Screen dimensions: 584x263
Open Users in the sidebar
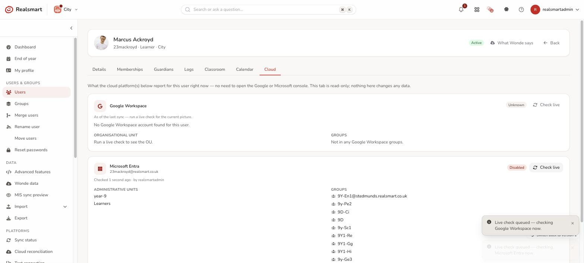36,92
